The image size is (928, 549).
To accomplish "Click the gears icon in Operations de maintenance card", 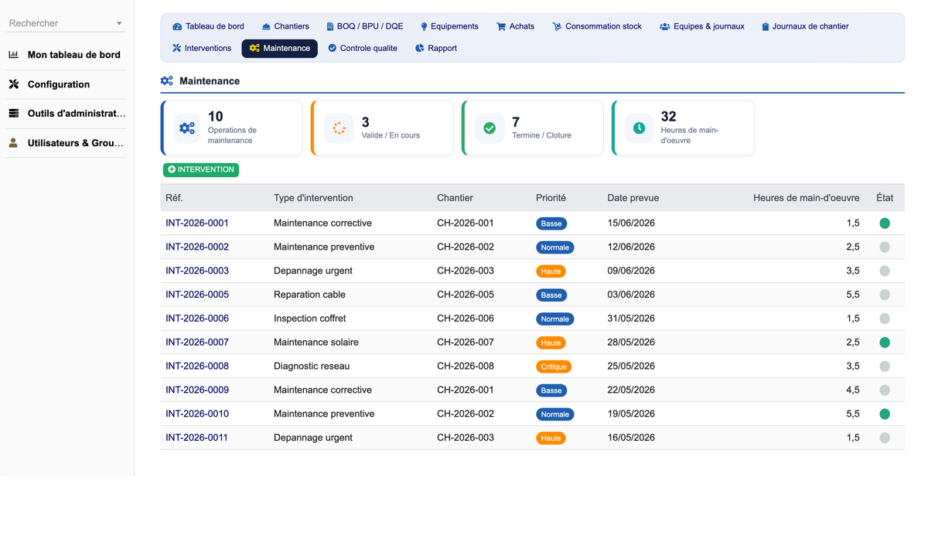I will coord(187,128).
